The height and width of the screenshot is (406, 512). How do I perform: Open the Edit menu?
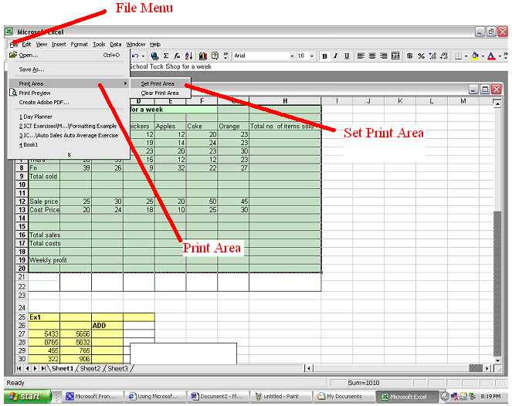pos(26,45)
